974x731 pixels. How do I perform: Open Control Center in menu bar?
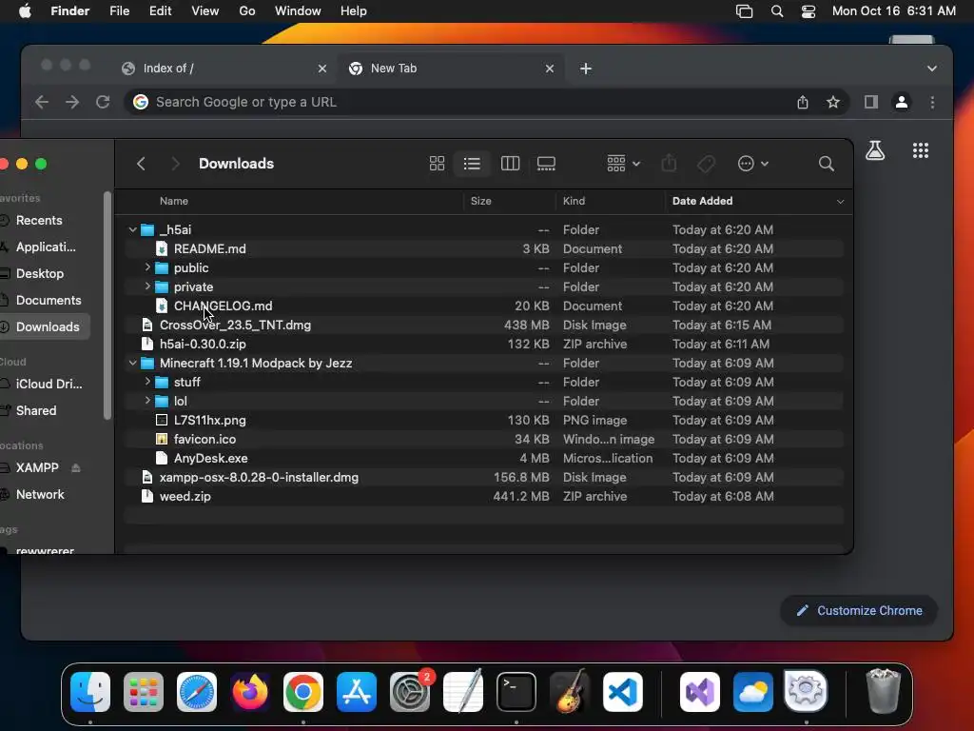808,11
